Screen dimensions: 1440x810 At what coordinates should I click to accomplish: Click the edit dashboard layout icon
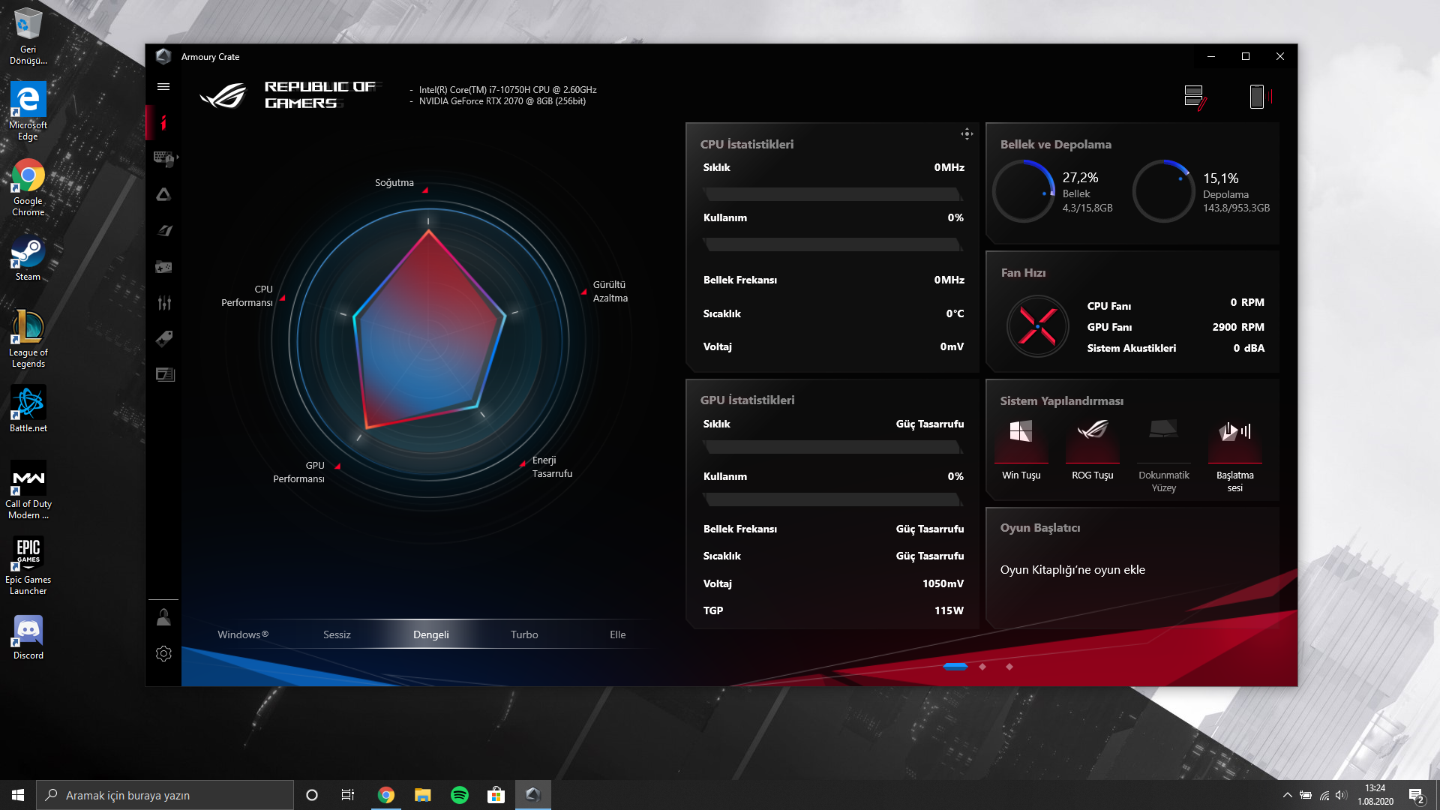(1195, 97)
